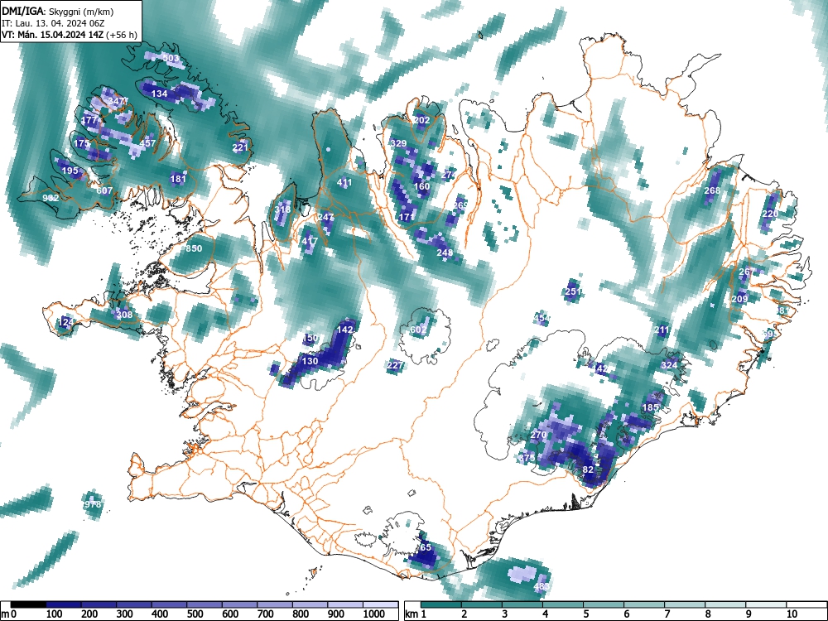Click the 4–5 km teal legend swatch

pos(563,604)
